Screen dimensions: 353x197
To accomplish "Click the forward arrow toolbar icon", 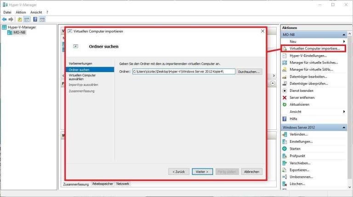I will pyautogui.click(x=11, y=19).
